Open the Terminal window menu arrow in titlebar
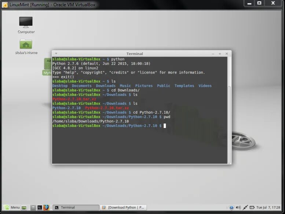 (56, 54)
